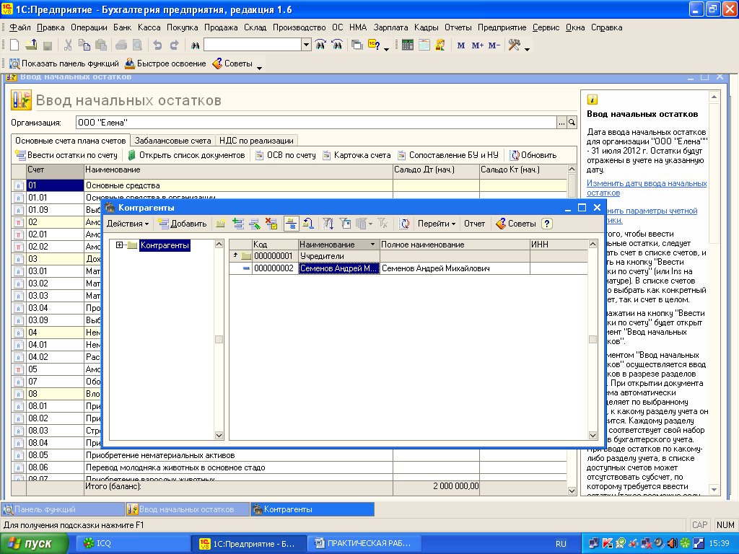Open the Банк menu

coord(123,27)
